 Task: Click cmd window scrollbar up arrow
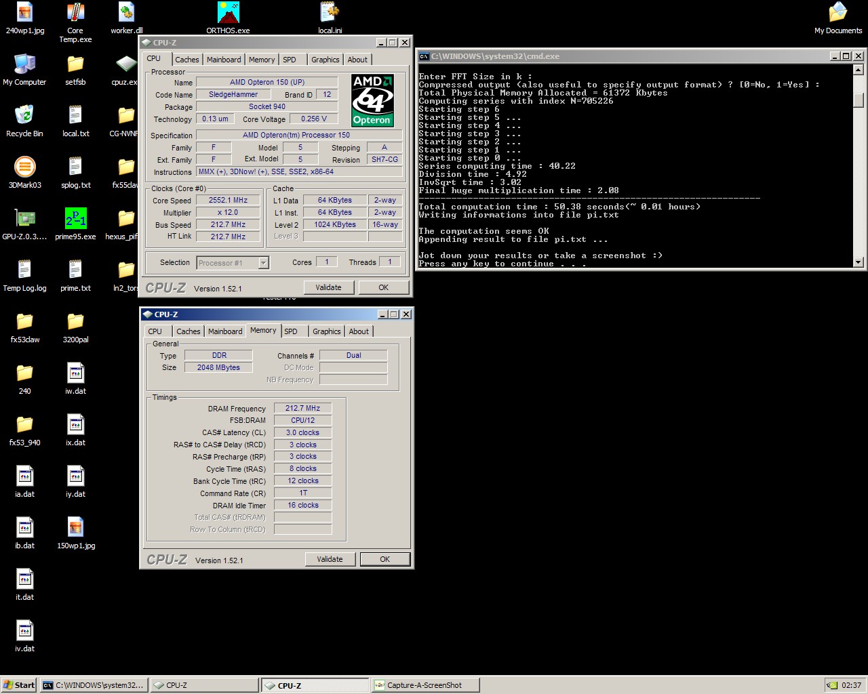(x=858, y=70)
